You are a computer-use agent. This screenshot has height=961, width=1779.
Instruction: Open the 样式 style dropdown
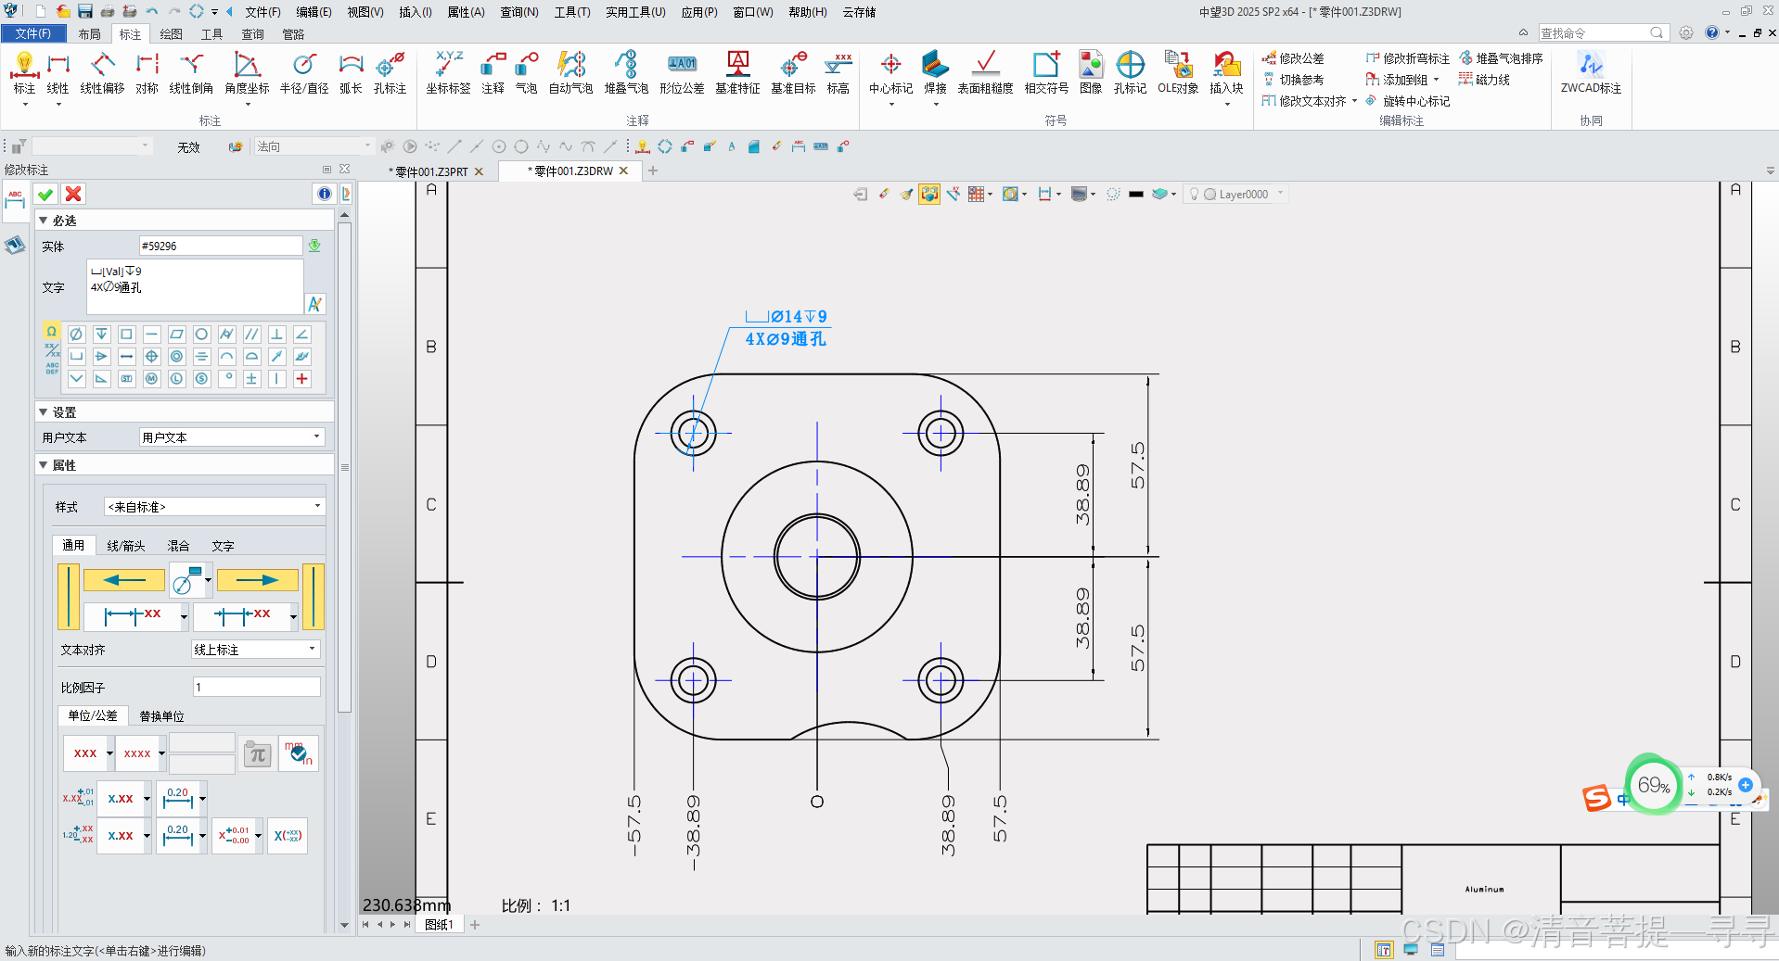click(x=214, y=507)
